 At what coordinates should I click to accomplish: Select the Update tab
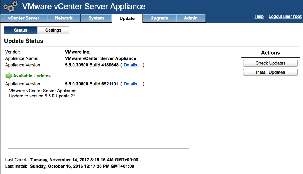[127, 18]
